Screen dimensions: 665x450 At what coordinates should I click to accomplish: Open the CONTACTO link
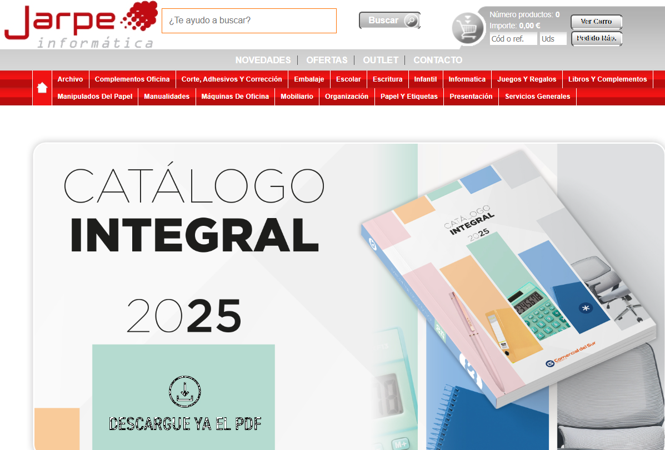click(438, 60)
